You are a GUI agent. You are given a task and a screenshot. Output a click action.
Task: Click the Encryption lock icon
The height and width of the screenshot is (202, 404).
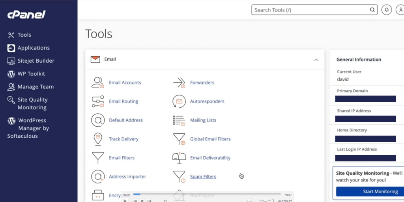(x=98, y=195)
